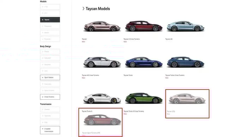Screen dimensions: 245x137
Task: Click the Taycan Turbo S model name
Action: coord(87,111)
